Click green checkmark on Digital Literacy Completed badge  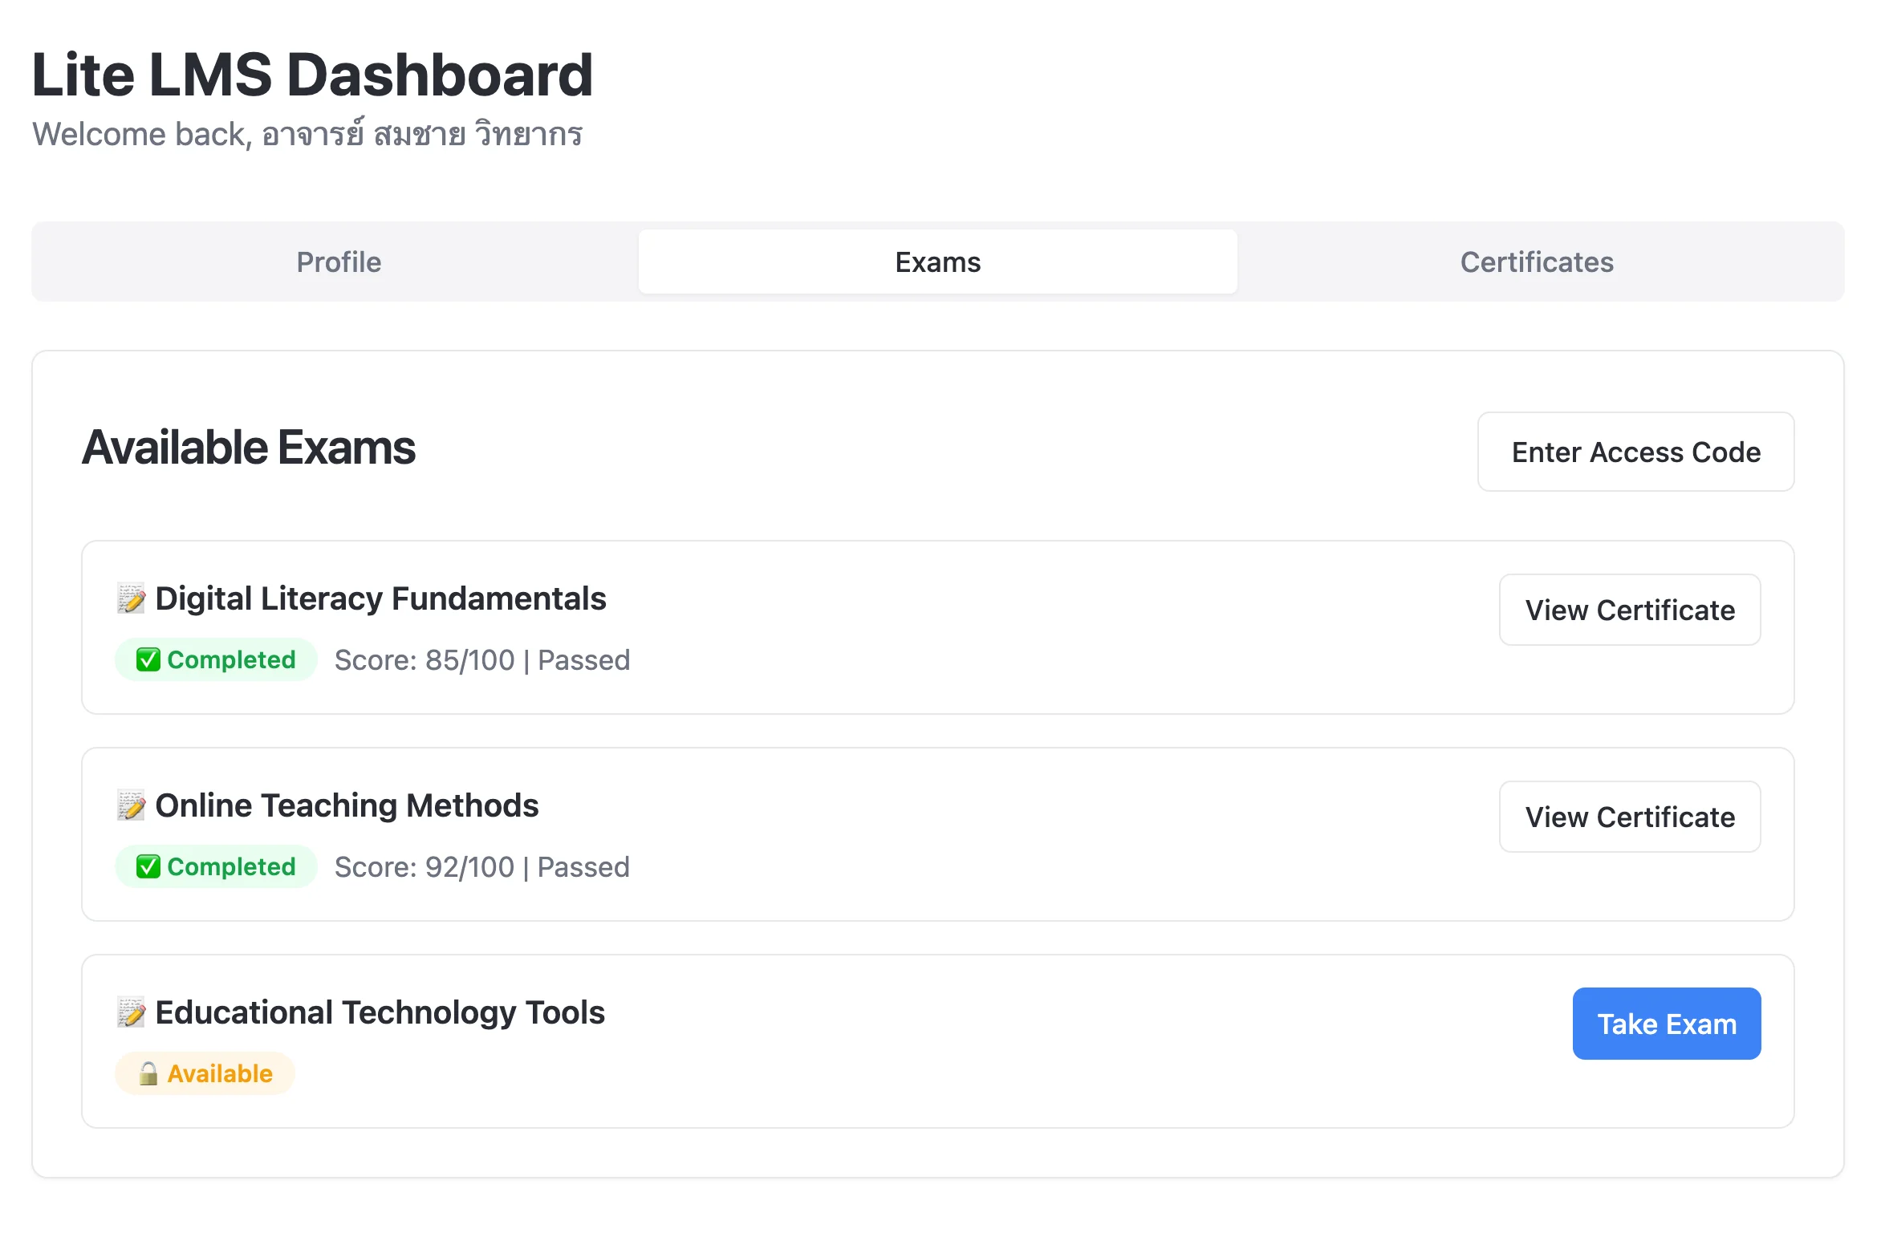click(x=148, y=660)
